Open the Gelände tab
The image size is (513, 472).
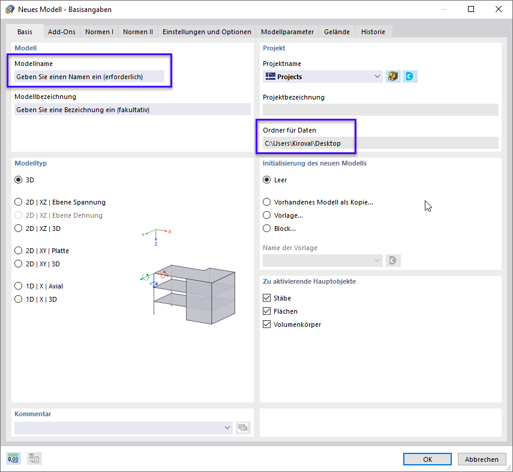click(x=336, y=32)
